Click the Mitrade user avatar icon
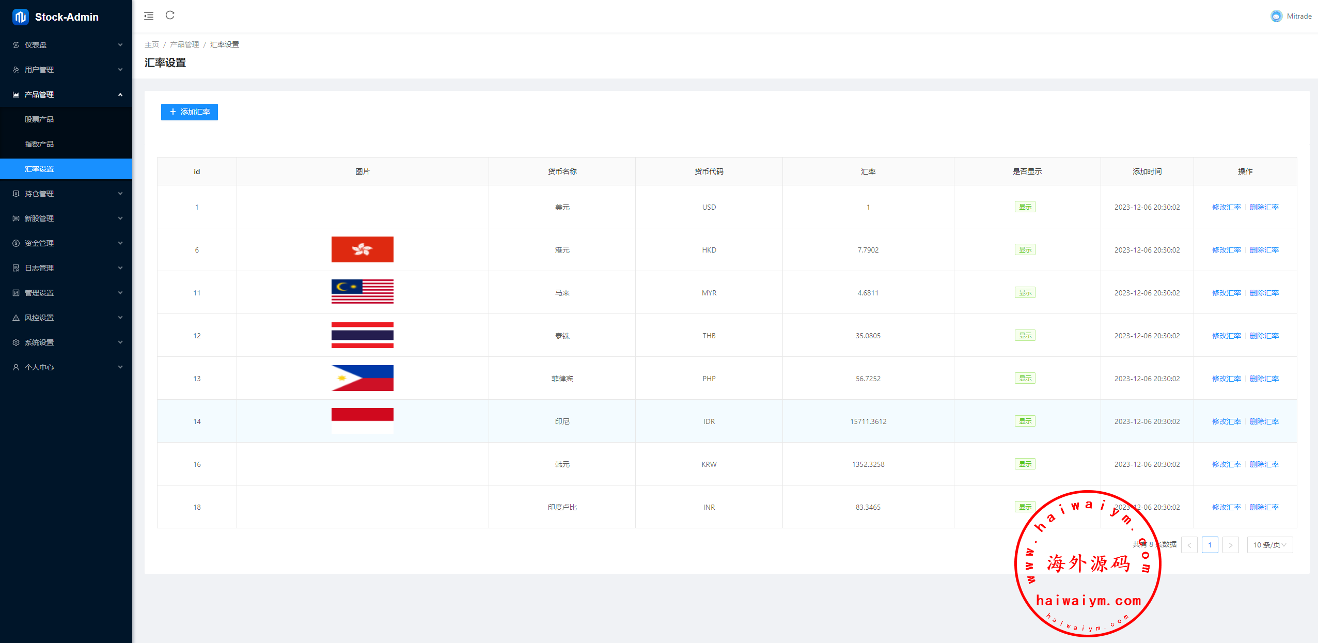Screen dimensions: 1318x643 [1276, 16]
